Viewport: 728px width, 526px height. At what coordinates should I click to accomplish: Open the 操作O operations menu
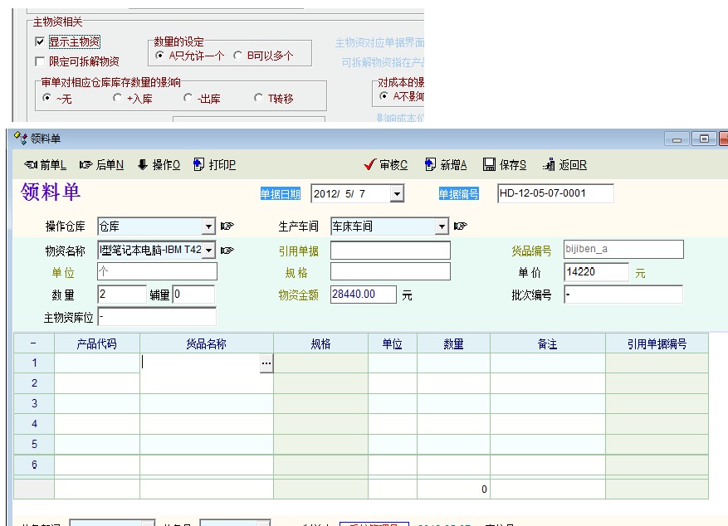click(159, 165)
